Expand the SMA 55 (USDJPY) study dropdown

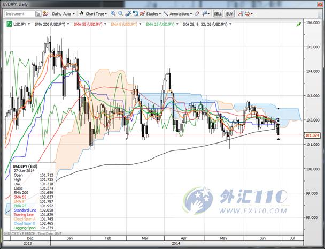pos(105,24)
